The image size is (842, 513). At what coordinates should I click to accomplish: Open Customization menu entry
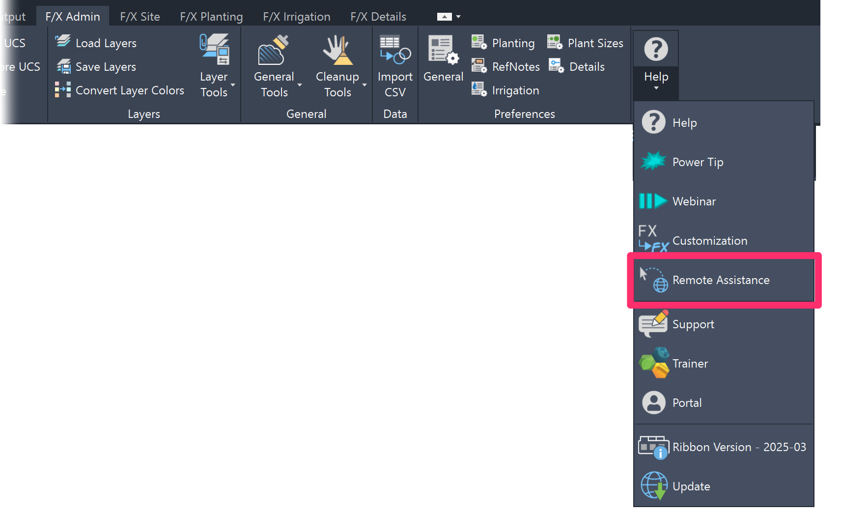click(x=724, y=240)
